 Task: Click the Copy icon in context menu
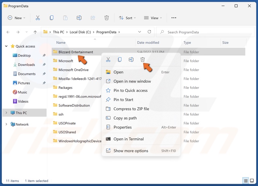coord(120,60)
